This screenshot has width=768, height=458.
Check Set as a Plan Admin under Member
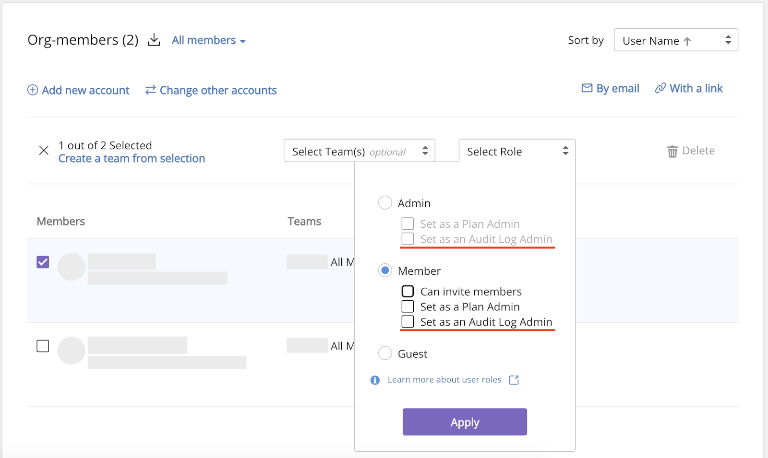point(408,306)
